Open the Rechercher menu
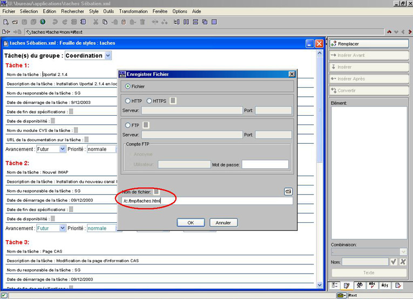413x299 pixels. 72,11
